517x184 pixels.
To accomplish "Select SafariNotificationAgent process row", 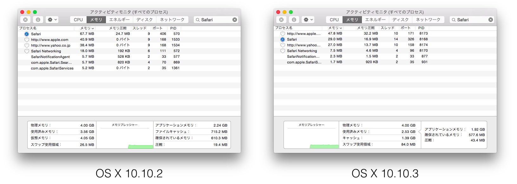I will pyautogui.click(x=129, y=57).
